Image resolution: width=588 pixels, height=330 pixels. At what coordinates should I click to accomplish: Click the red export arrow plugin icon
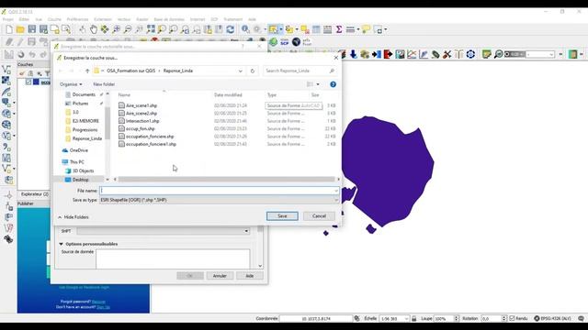tap(388, 54)
